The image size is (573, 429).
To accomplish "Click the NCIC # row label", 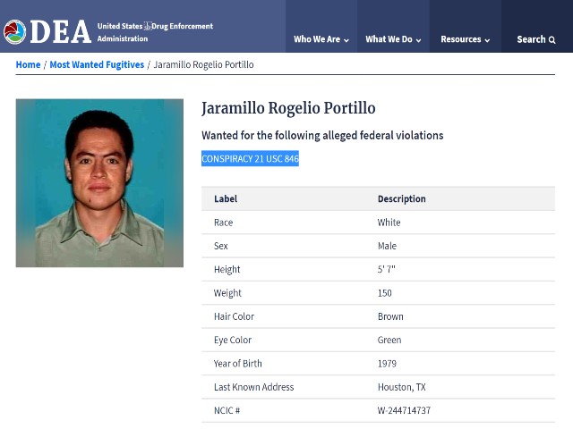I will click(x=227, y=410).
